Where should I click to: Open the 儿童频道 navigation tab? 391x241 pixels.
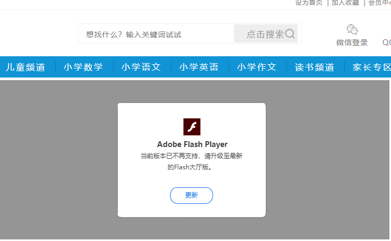(25, 67)
